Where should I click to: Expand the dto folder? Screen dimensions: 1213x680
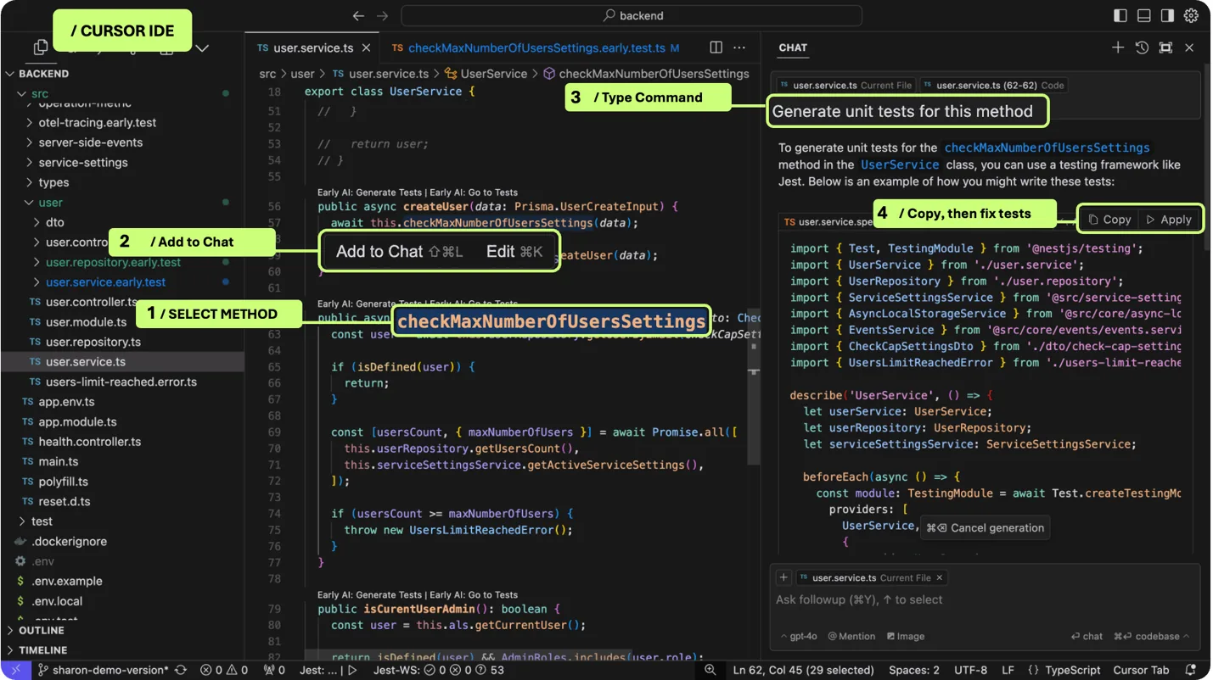tap(54, 222)
